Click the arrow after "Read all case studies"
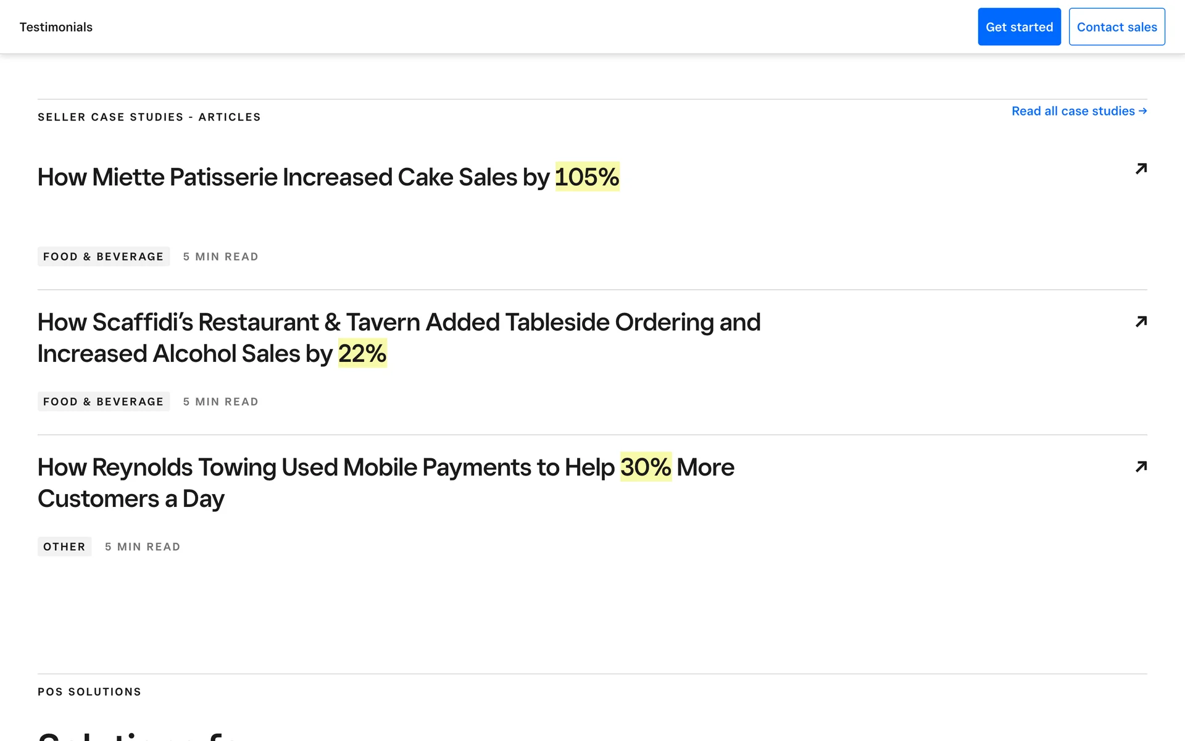This screenshot has width=1185, height=741. [1143, 111]
